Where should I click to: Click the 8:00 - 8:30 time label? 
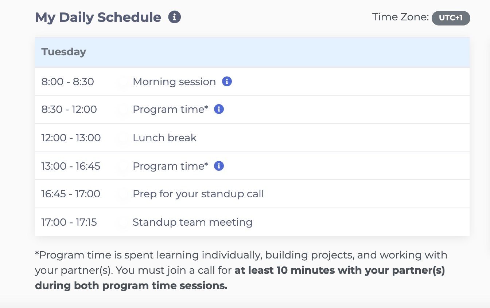point(68,82)
